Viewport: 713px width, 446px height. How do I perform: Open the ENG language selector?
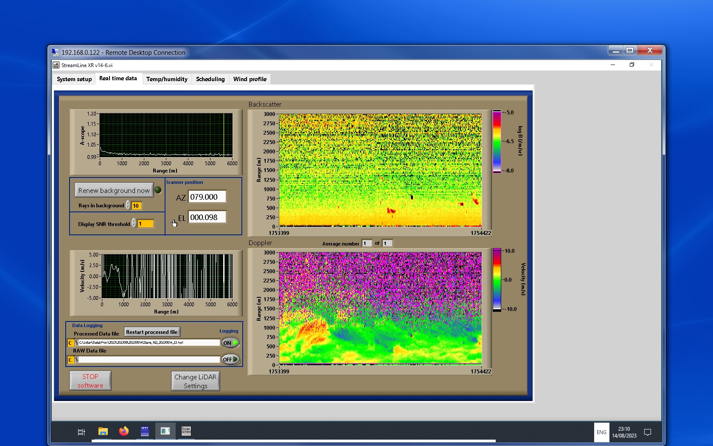(601, 432)
